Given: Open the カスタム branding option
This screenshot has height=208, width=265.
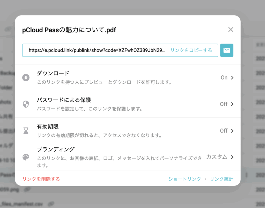Looking at the screenshot, I should point(217,157).
